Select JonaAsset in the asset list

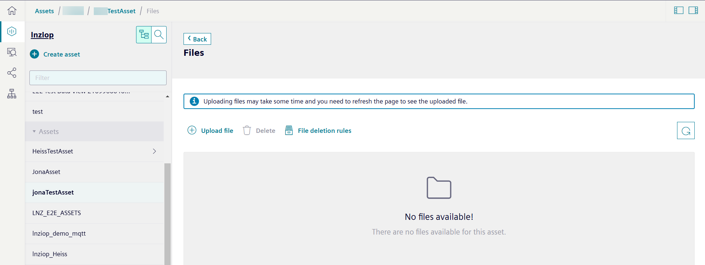coord(94,172)
